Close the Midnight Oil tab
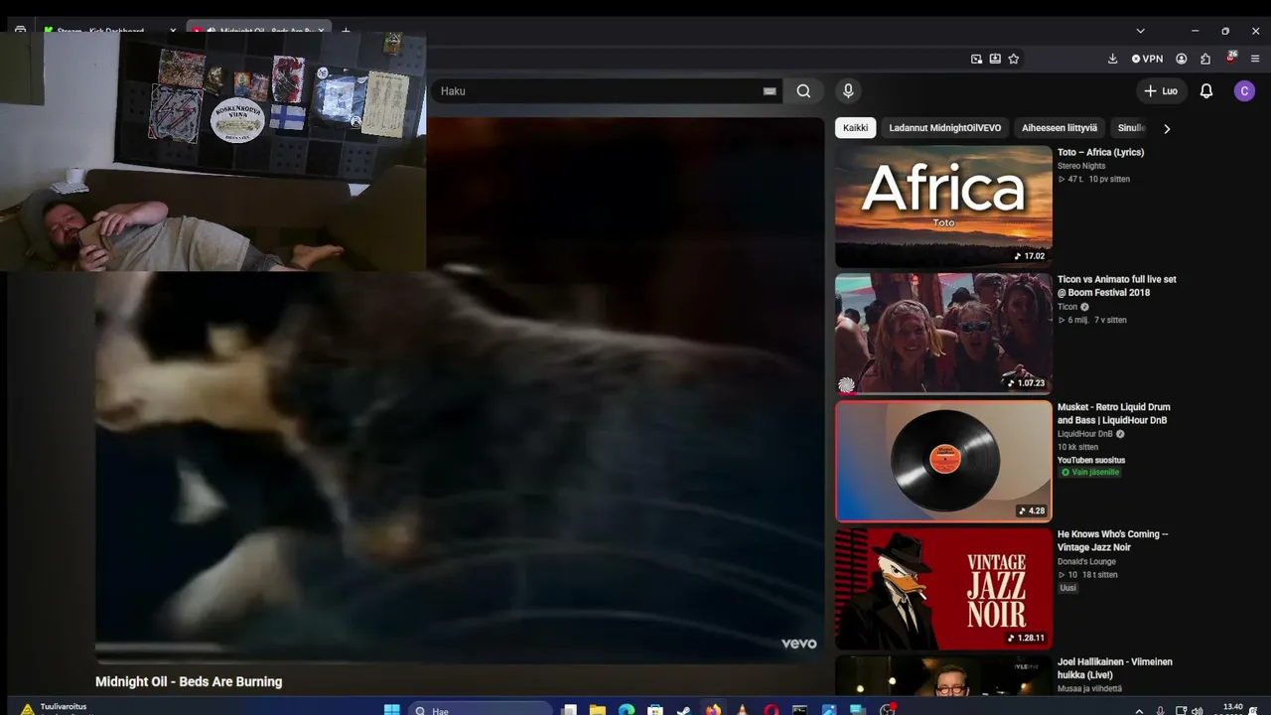This screenshot has width=1271, height=715. [321, 31]
